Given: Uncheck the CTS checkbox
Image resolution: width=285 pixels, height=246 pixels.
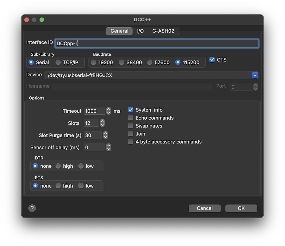Looking at the screenshot, I should pos(212,60).
